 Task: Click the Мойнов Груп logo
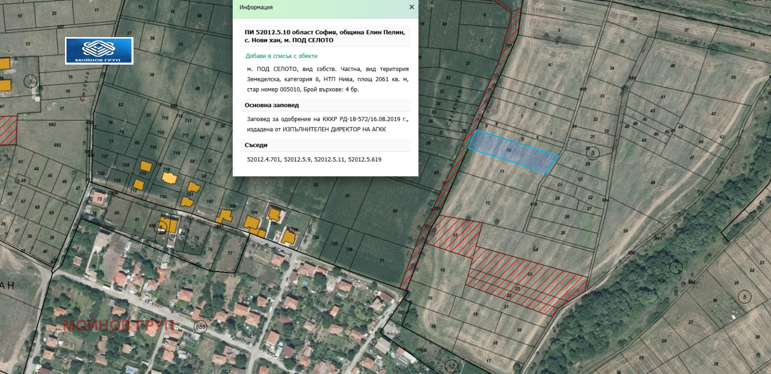click(99, 51)
